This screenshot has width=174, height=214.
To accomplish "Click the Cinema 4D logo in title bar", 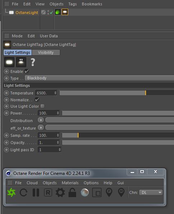I will [9, 173].
